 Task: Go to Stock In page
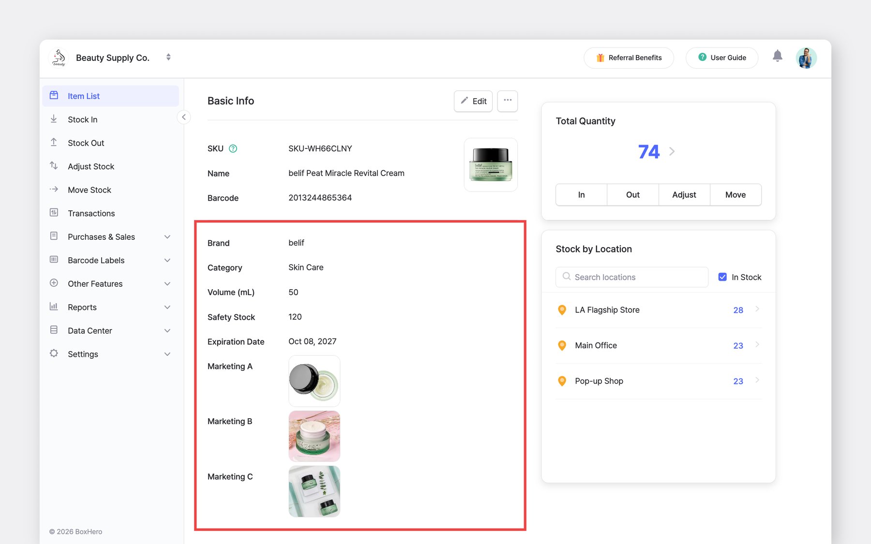(83, 119)
